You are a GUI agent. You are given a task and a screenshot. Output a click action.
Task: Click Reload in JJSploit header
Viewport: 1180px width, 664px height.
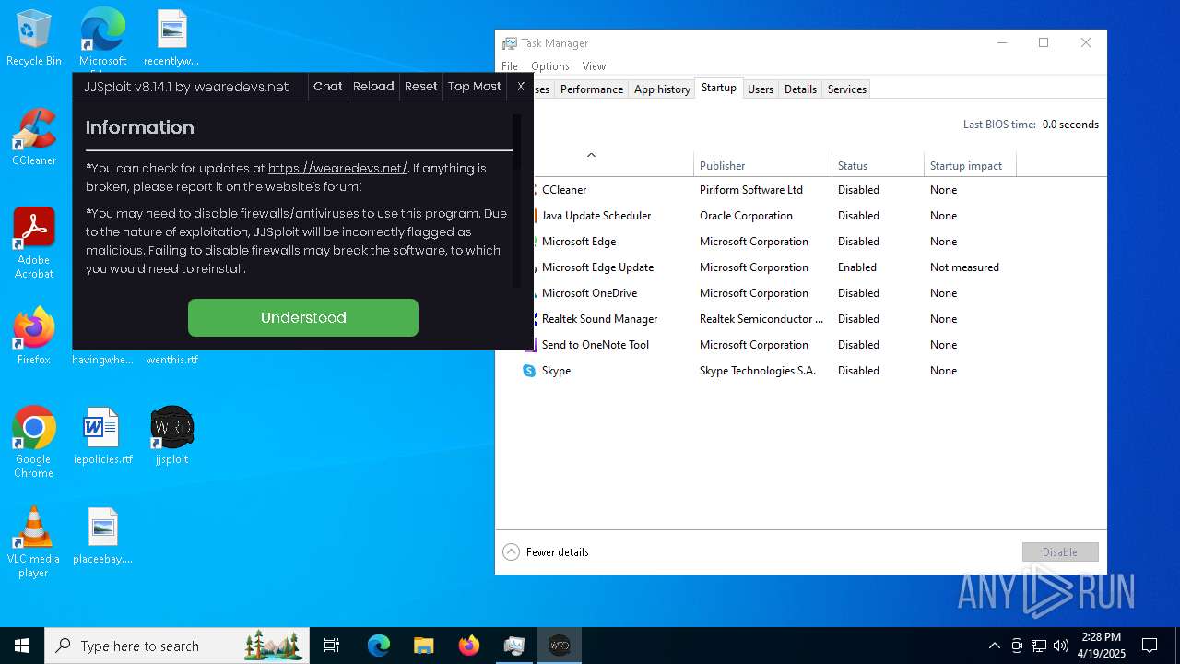click(373, 87)
